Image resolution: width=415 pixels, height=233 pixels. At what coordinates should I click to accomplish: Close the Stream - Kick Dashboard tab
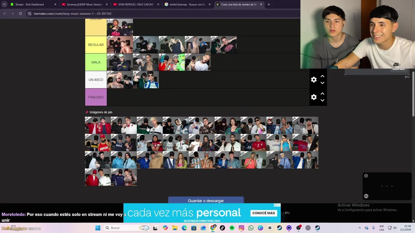pos(55,5)
